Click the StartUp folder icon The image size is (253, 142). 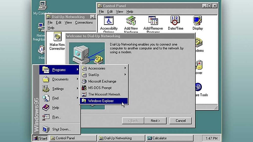pyautogui.click(x=84, y=75)
